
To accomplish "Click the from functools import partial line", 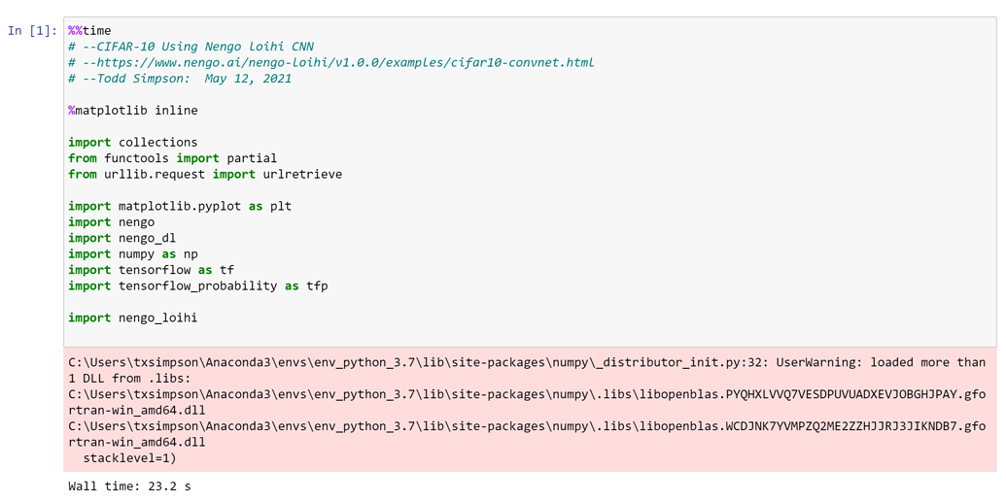I will pos(173,157).
